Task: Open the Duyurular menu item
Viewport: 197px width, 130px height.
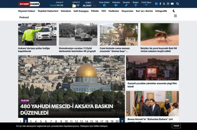Action: (x=127, y=11)
